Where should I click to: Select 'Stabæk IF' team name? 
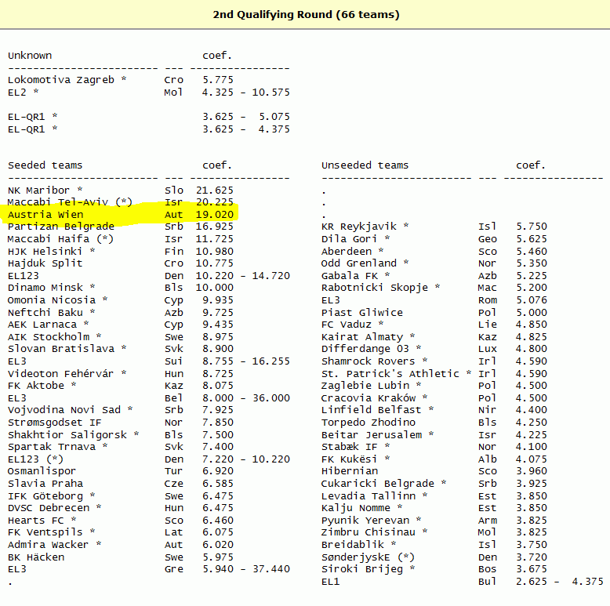350,447
